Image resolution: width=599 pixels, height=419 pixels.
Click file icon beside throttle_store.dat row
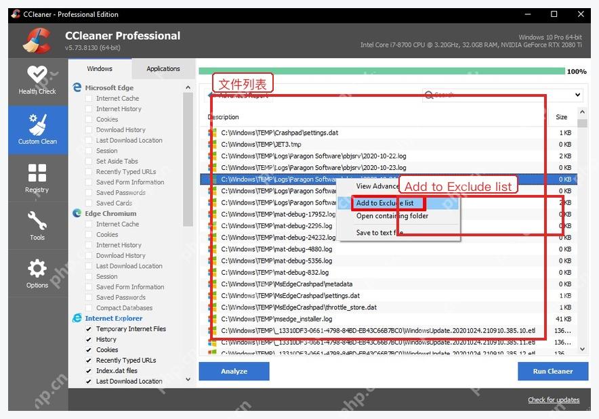click(212, 307)
